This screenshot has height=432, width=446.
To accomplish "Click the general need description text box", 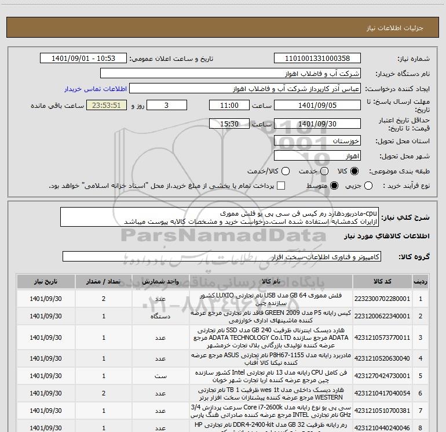I will 220,217.
